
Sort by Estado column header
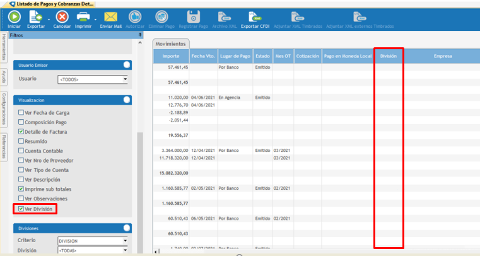262,56
